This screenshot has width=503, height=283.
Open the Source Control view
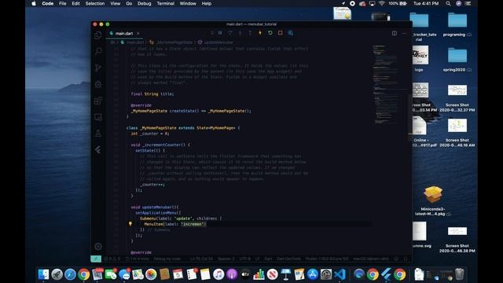98,68
